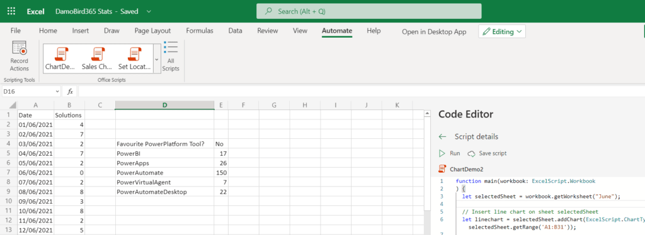Click the Save script cloud icon
This screenshot has height=235, width=645.
(471, 153)
